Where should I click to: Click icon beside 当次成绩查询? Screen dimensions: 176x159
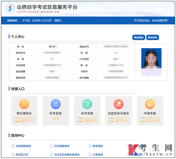pos(51,146)
